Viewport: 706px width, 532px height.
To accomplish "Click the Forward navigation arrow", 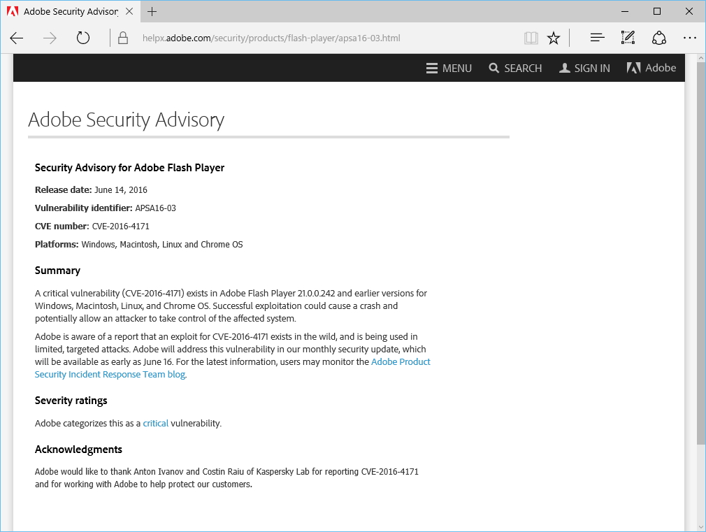I will [x=50, y=38].
